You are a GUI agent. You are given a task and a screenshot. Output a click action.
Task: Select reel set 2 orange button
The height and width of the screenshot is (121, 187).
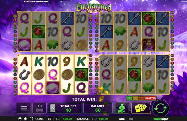[x=136, y=98]
